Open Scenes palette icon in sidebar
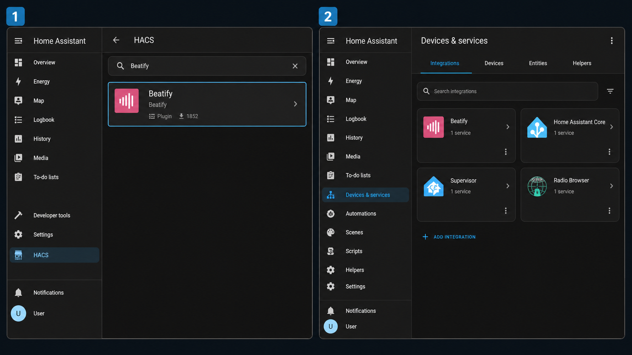 click(x=331, y=232)
